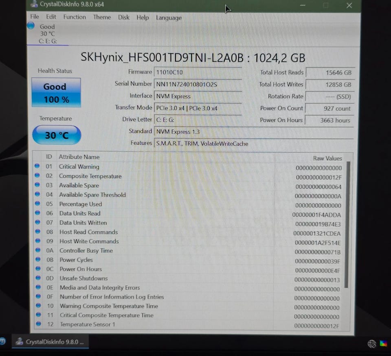
Task: Click the blue disk status circle at top
Action: [x=31, y=26]
